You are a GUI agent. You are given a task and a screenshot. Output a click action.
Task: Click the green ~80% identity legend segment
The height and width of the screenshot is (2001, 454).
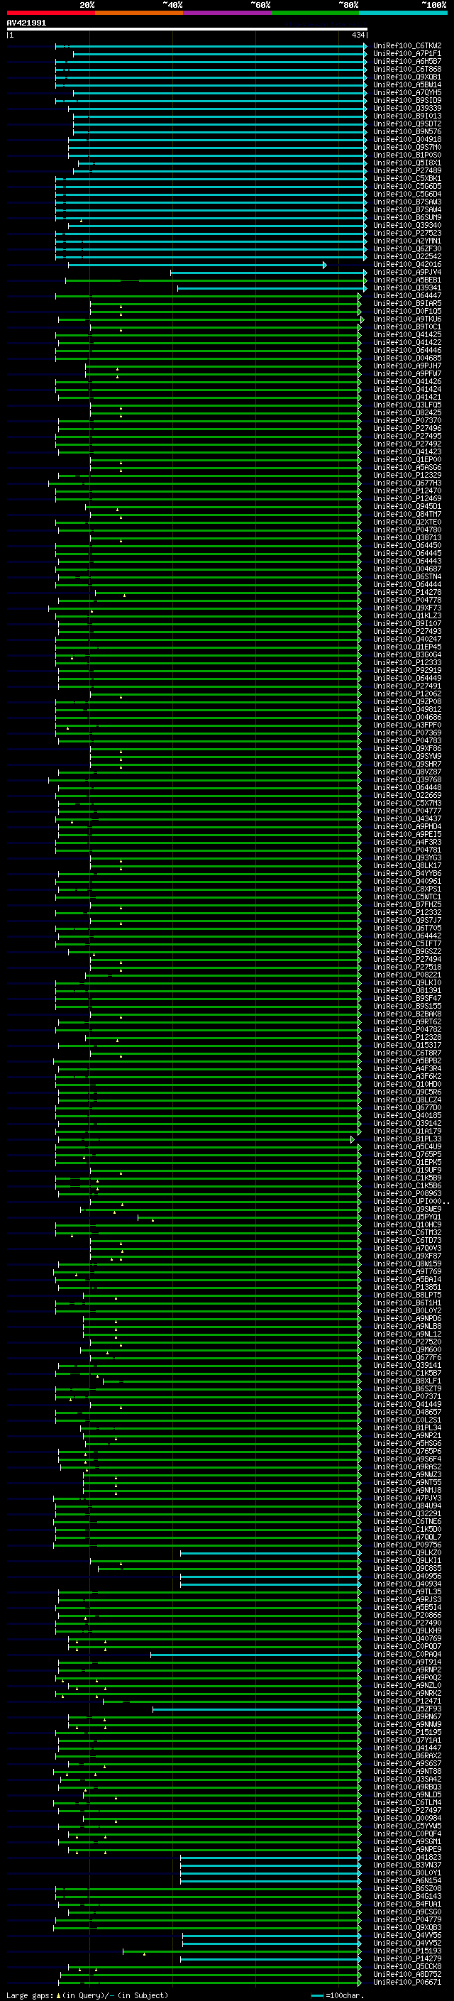tap(315, 13)
